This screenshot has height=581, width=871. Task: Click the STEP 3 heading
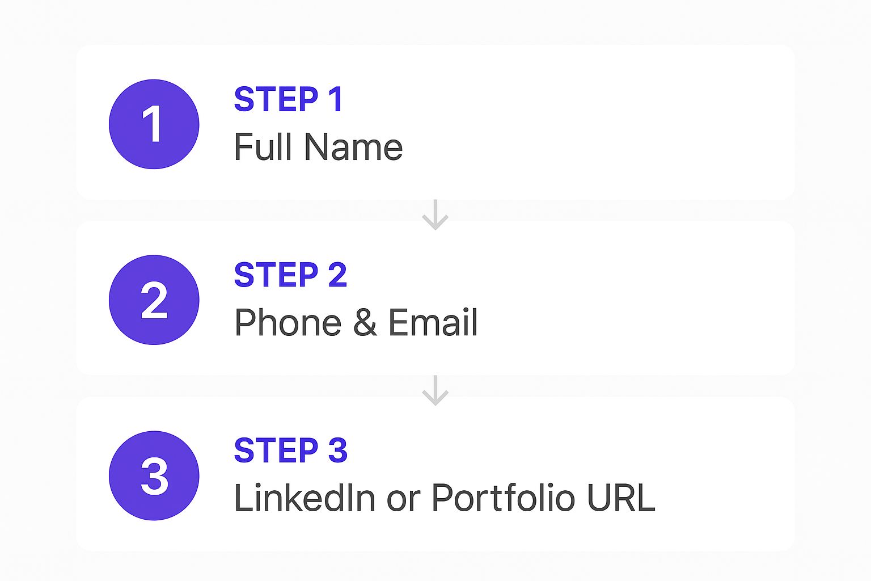[x=290, y=451]
